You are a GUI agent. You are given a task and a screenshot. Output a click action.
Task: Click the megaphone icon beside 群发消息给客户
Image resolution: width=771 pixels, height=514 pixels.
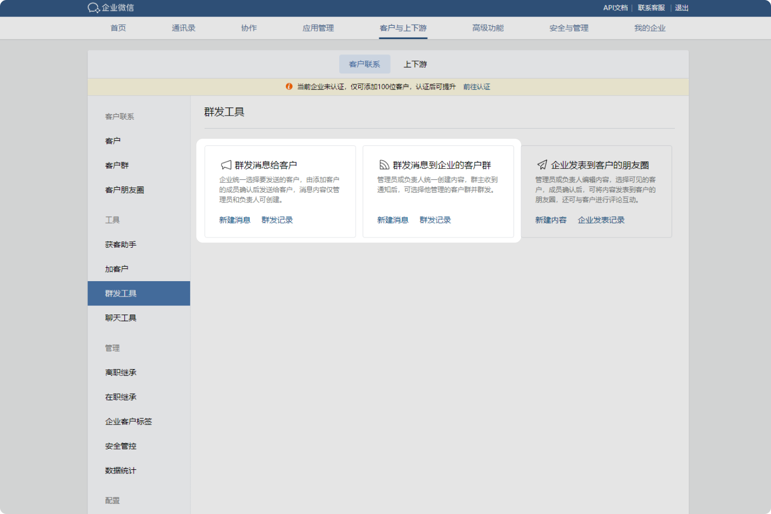226,165
